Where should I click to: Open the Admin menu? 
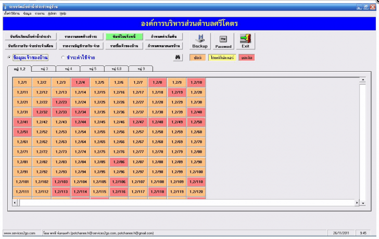pyautogui.click(x=52, y=14)
